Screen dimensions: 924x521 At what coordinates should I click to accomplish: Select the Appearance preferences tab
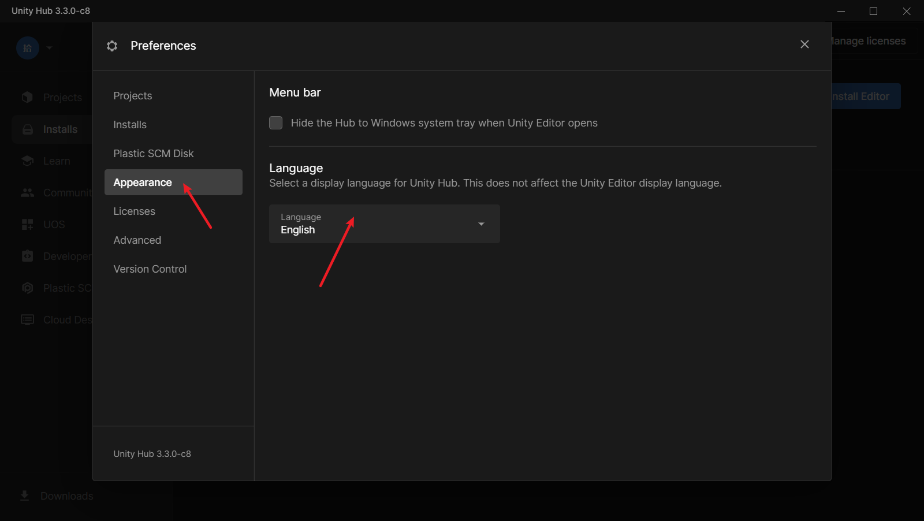click(173, 183)
